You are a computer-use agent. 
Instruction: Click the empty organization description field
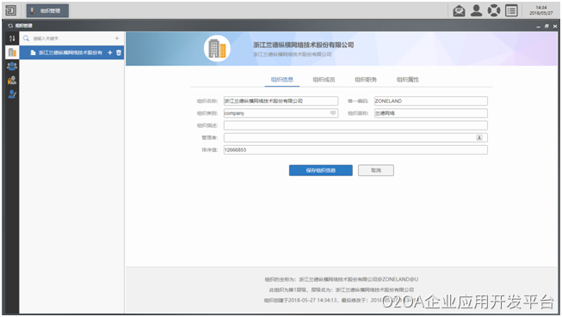(355, 125)
